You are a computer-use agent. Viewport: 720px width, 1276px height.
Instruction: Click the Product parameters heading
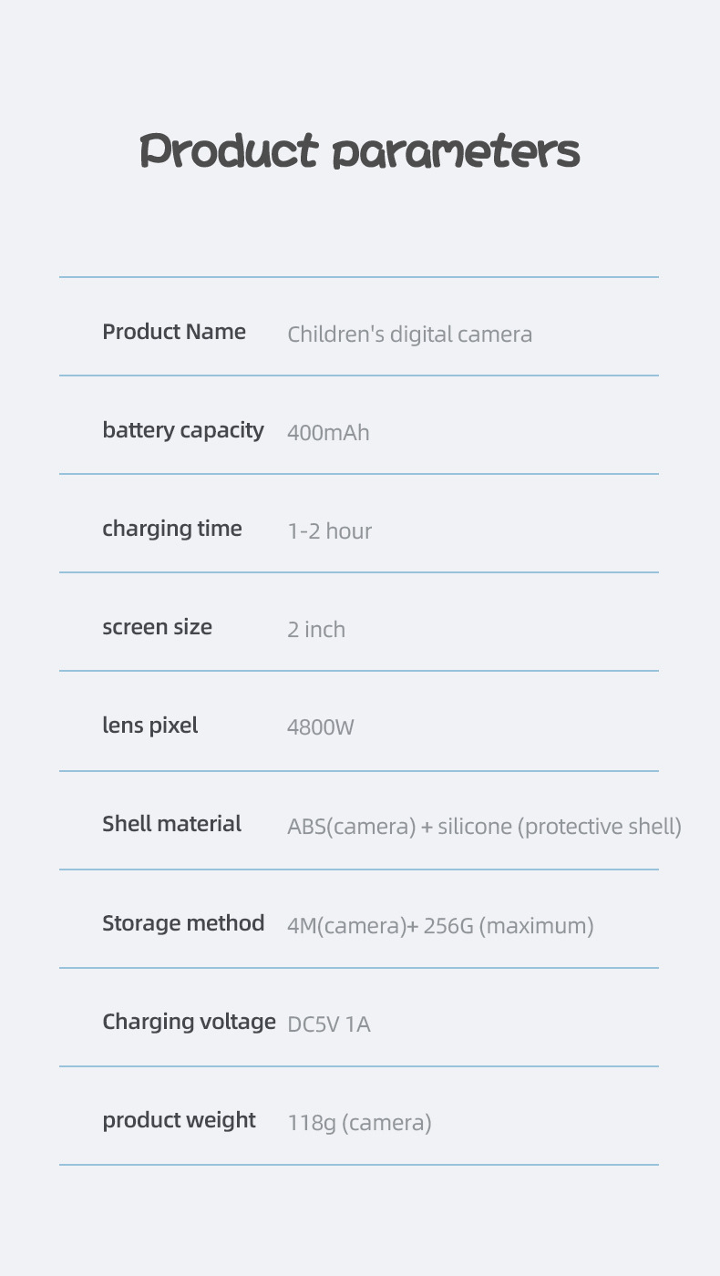360,151
